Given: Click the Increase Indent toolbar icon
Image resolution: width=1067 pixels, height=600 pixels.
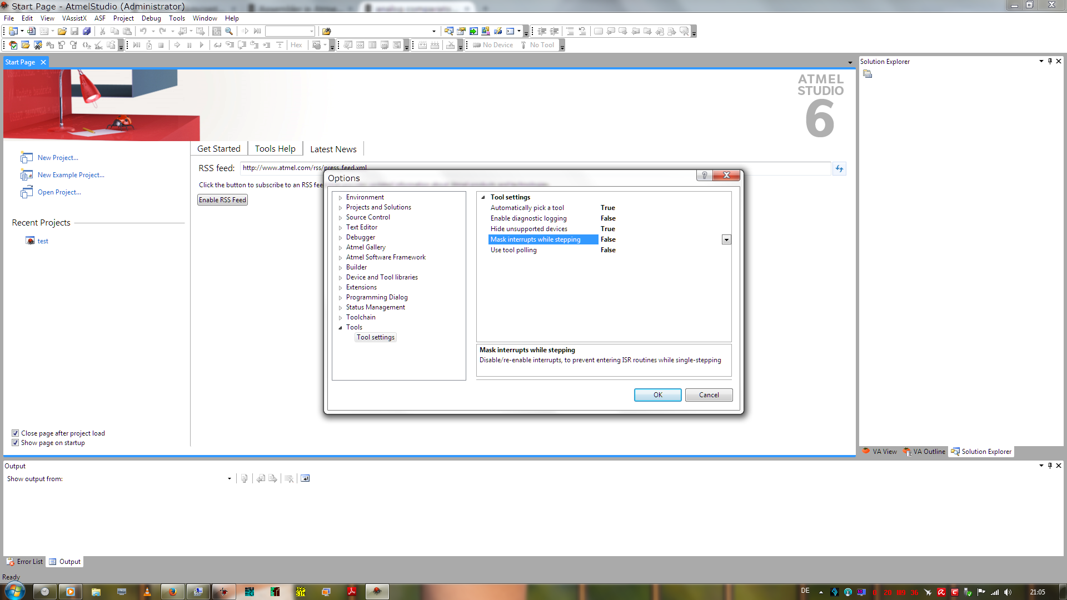Looking at the screenshot, I should click(x=555, y=31).
